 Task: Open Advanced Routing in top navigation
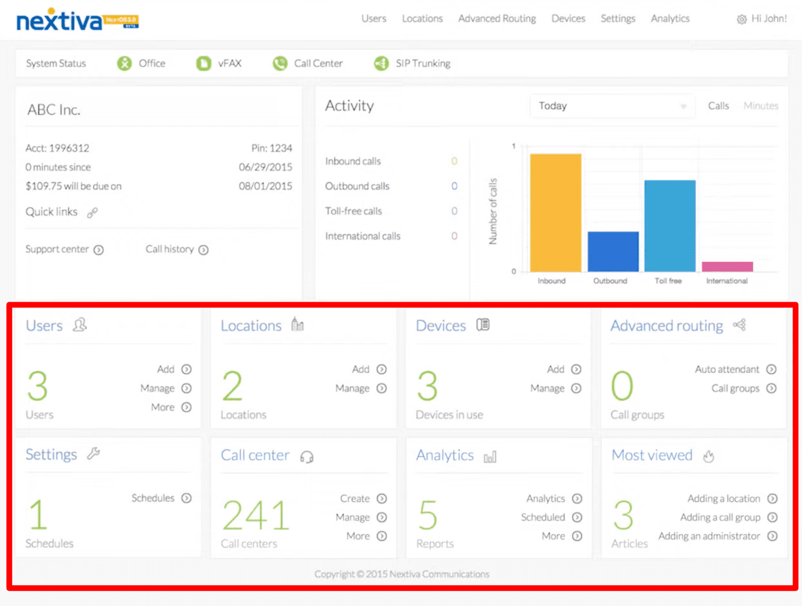(497, 19)
